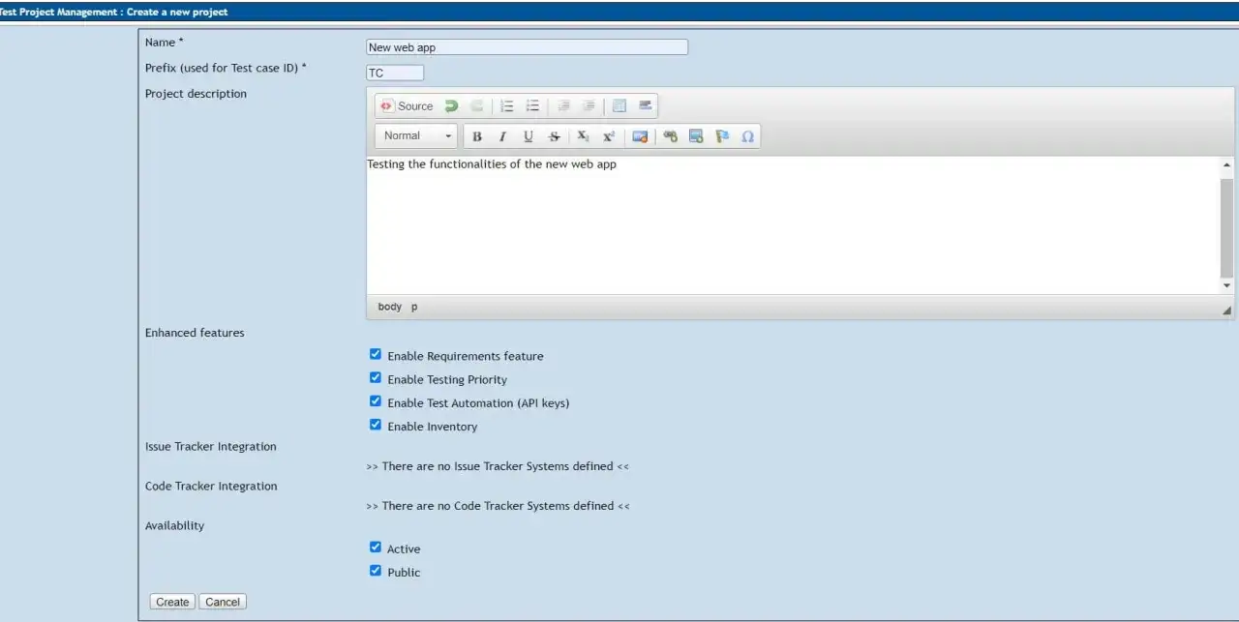Toggle the Source view in editor
Screen dimensions: 1239x622
[x=407, y=106]
